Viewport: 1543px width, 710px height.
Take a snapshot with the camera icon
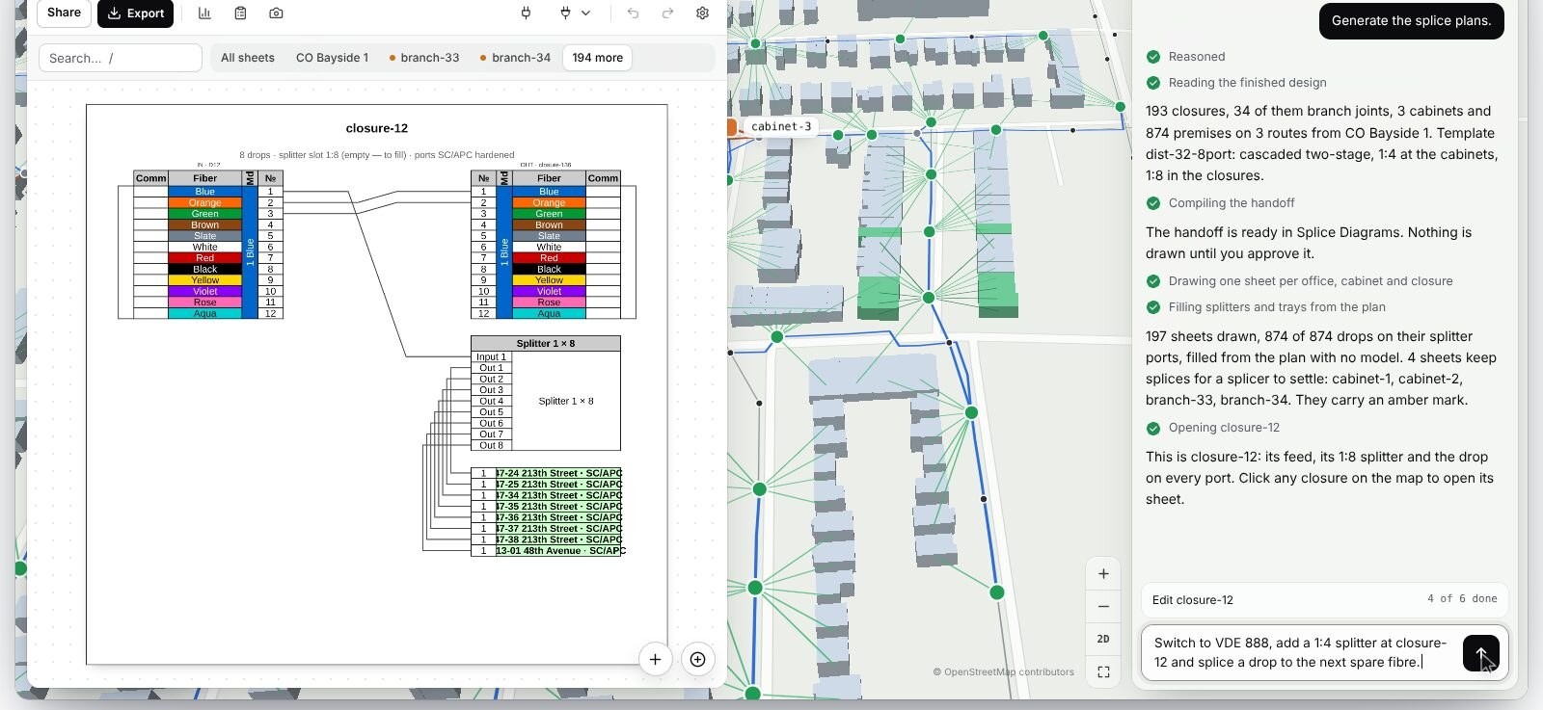point(276,13)
